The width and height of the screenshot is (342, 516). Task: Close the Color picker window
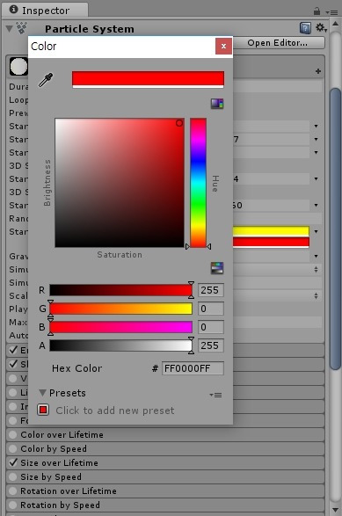pyautogui.click(x=223, y=46)
